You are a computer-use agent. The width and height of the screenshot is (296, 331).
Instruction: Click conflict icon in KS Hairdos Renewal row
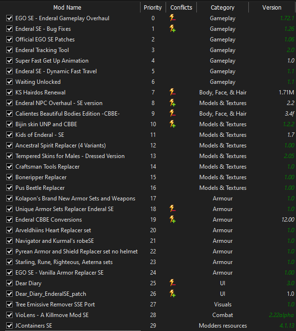[x=172, y=92]
